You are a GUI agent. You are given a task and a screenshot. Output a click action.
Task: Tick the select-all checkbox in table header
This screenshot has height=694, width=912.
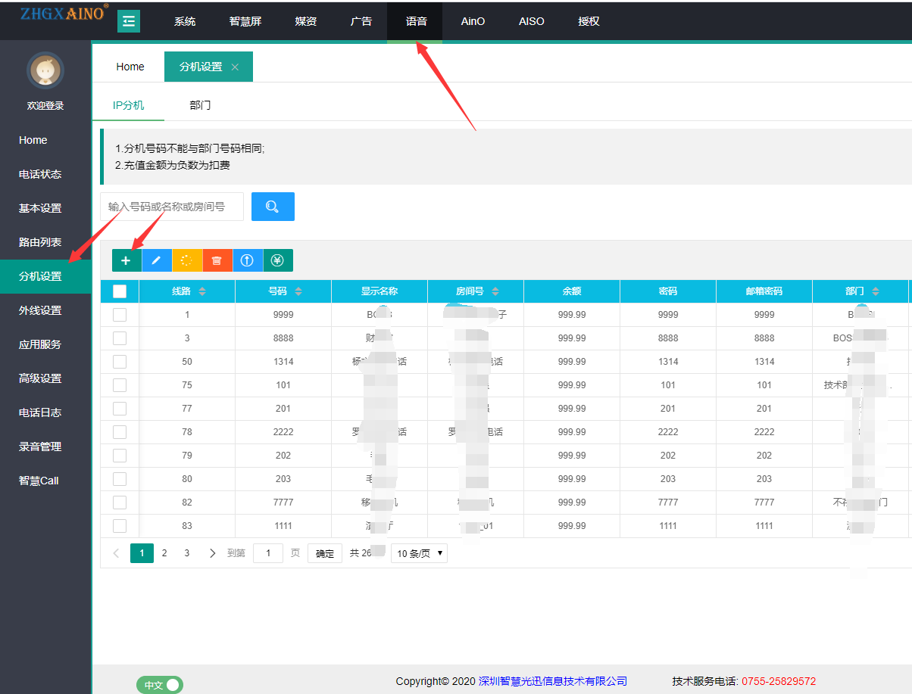(120, 291)
